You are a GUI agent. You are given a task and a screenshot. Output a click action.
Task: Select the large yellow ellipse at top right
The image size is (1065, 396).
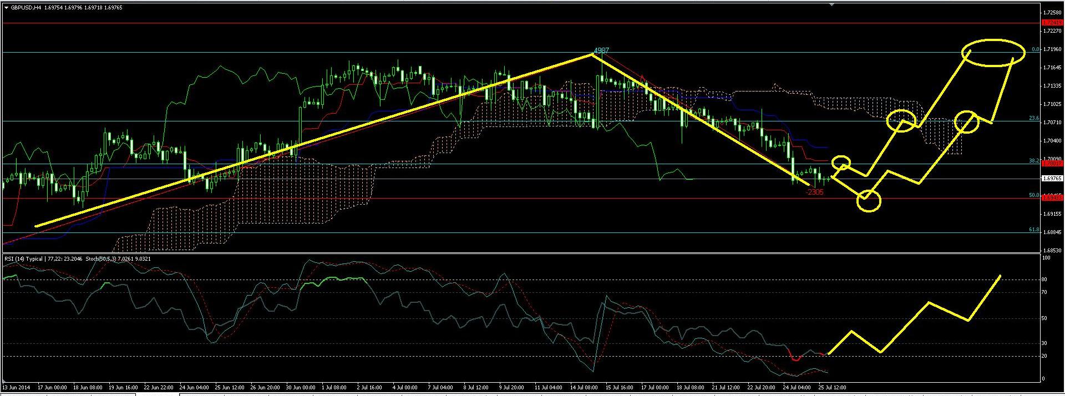click(x=994, y=53)
